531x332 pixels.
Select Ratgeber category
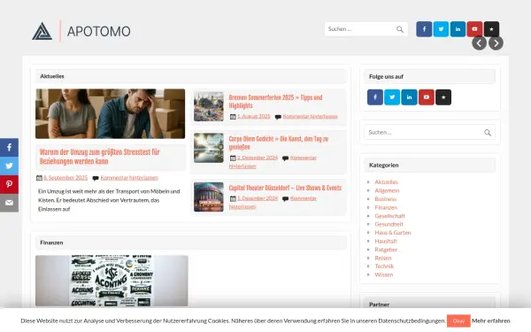pyautogui.click(x=386, y=250)
